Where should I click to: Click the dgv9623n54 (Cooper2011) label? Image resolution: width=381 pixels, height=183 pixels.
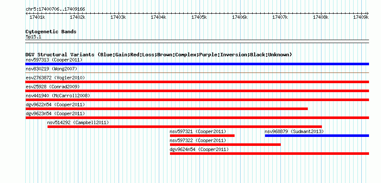click(55, 113)
